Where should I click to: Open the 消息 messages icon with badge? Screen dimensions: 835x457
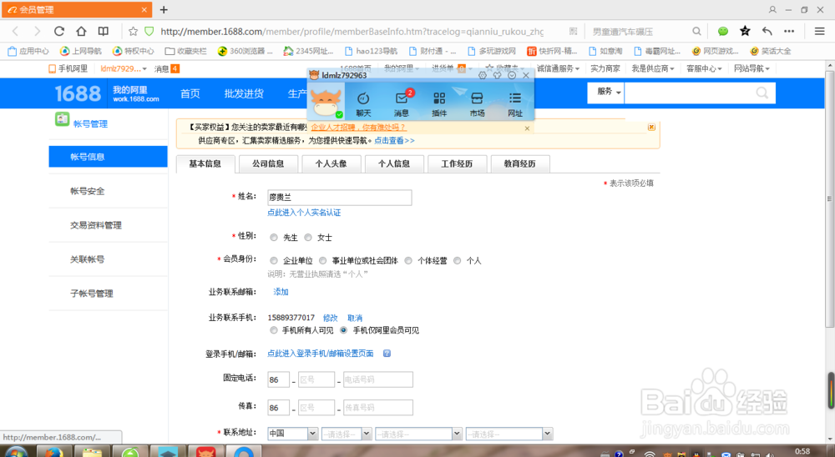coord(402,103)
